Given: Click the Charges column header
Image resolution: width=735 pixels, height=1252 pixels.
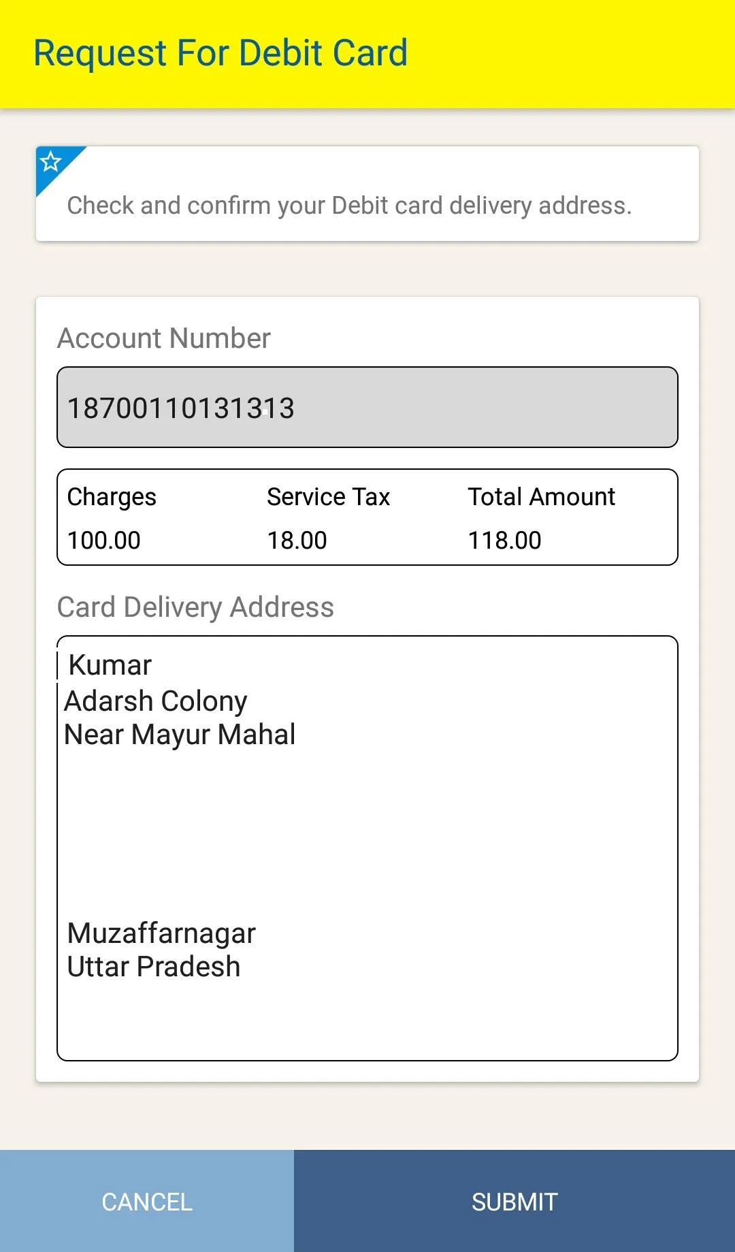Looking at the screenshot, I should (x=112, y=497).
